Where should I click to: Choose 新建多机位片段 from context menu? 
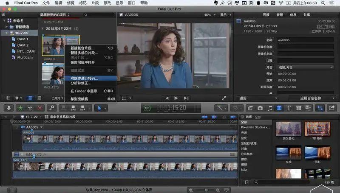[91, 53]
